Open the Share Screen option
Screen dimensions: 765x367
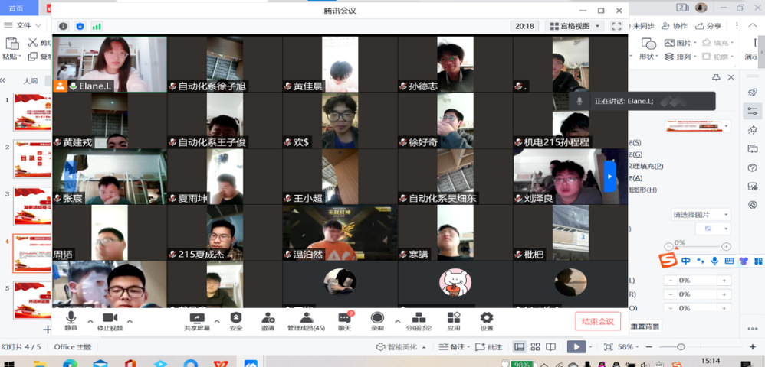[x=196, y=320]
